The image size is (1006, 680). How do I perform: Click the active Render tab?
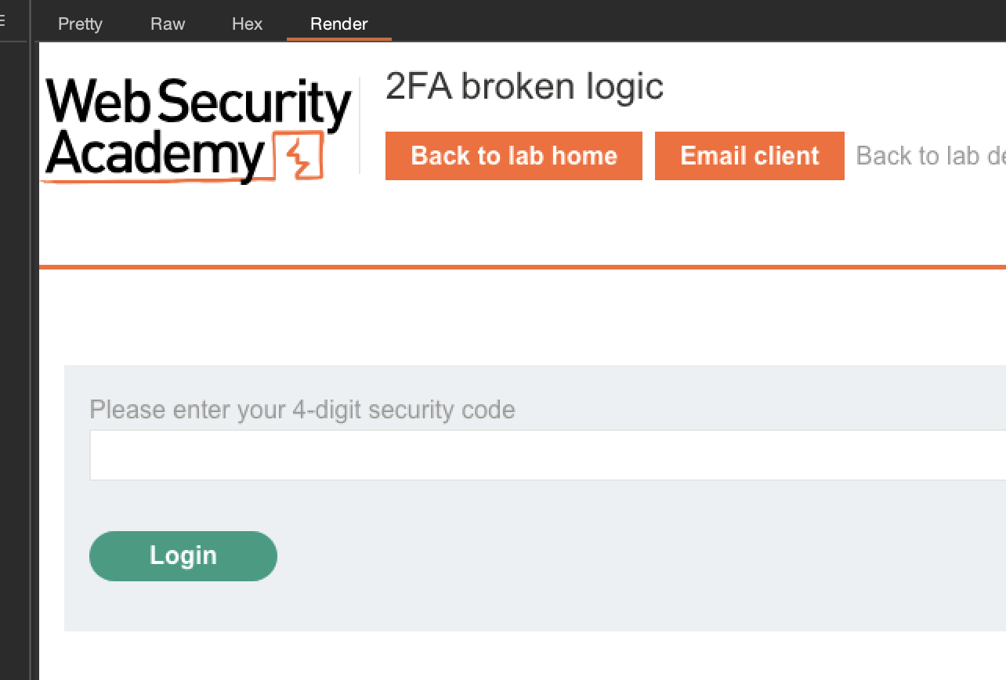pos(338,24)
